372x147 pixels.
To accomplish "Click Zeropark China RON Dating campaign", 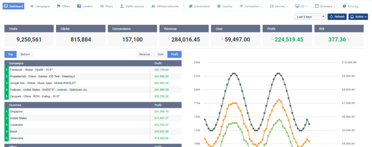I will [93, 96].
